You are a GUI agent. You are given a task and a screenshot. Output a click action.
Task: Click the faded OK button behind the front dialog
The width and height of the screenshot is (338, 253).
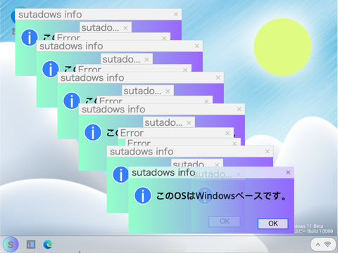pyautogui.click(x=225, y=221)
